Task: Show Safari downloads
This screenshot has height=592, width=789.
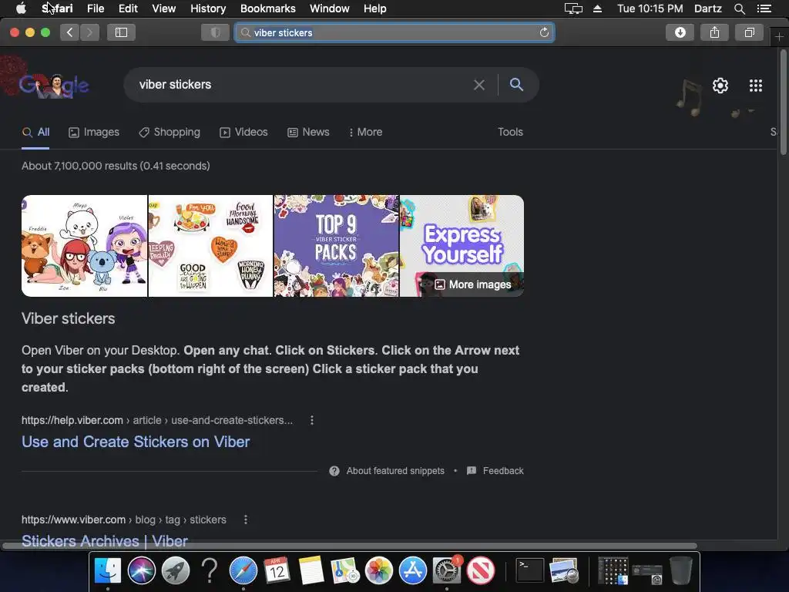Action: (680, 32)
